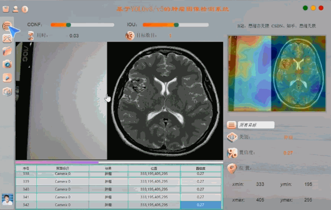Image resolution: width=331 pixels, height=210 pixels.
Task: Click the list icon next to 所有目标
Action: (231, 125)
